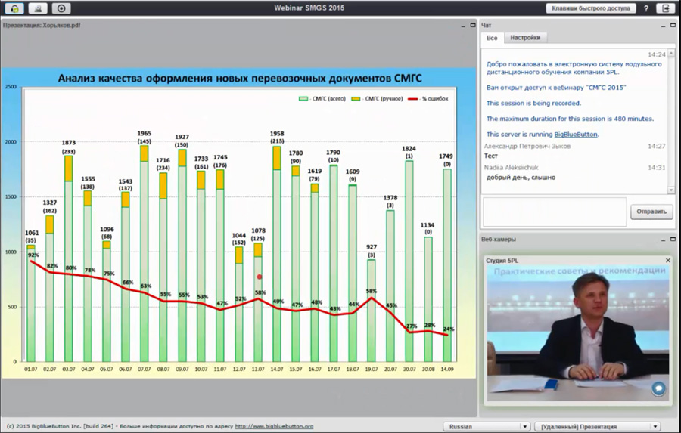Switch to the Все chat tab
The width and height of the screenshot is (681, 433).
492,37
